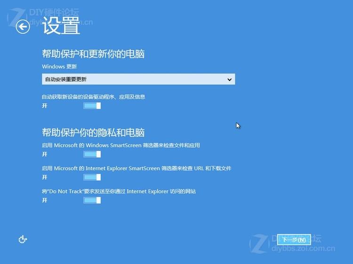
Task: Click the Windows 更新 label
Action: click(59, 67)
